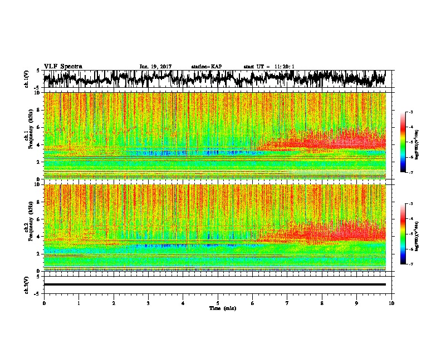
Task: Click the ch.1 color bar log(PSD) label
Action: click(417, 144)
